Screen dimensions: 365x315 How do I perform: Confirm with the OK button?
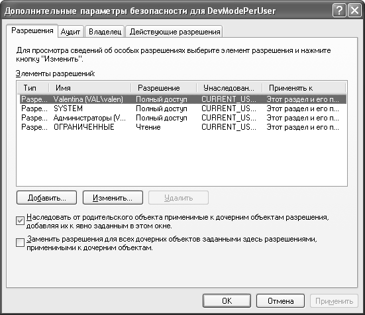click(x=227, y=301)
